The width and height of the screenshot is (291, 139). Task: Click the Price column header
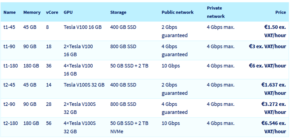click(280, 12)
